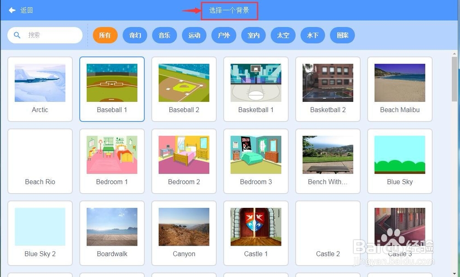This screenshot has width=460, height=277.
Task: Select the 户外 category filter
Action: [224, 35]
